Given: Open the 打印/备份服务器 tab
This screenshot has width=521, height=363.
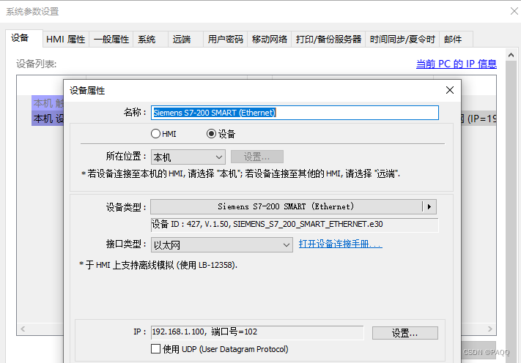Looking at the screenshot, I should [x=328, y=40].
